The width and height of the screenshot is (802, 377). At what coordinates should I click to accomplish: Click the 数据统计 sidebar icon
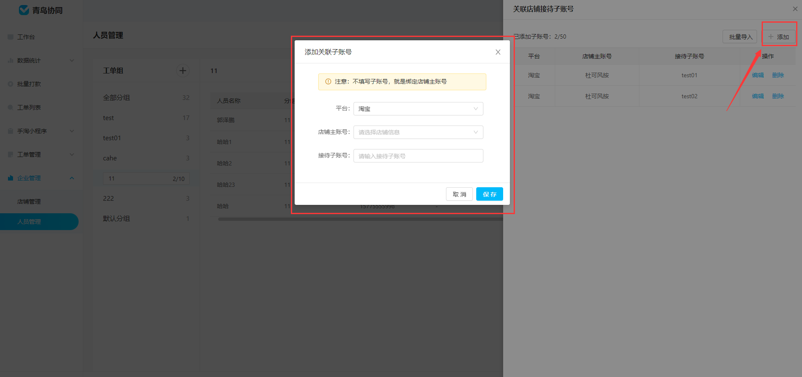tap(11, 60)
